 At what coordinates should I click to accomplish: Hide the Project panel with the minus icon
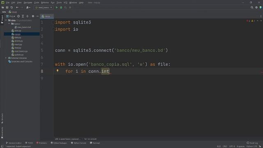[37, 16]
